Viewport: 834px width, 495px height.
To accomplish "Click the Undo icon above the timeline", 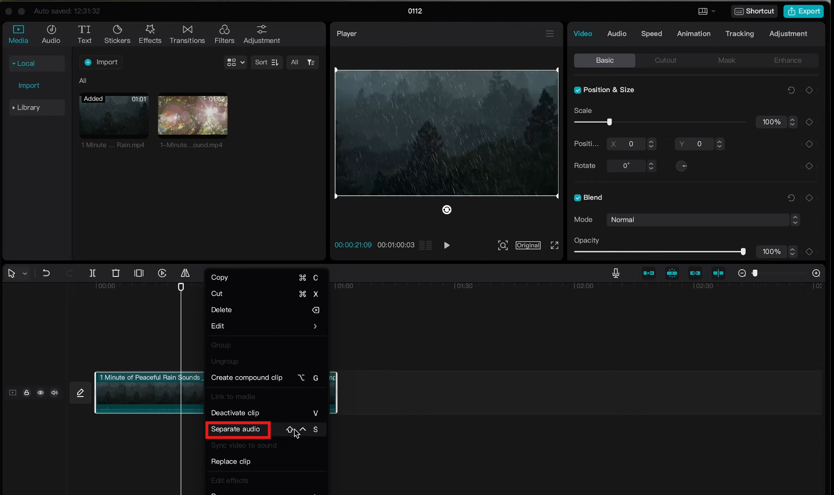I will pos(46,273).
